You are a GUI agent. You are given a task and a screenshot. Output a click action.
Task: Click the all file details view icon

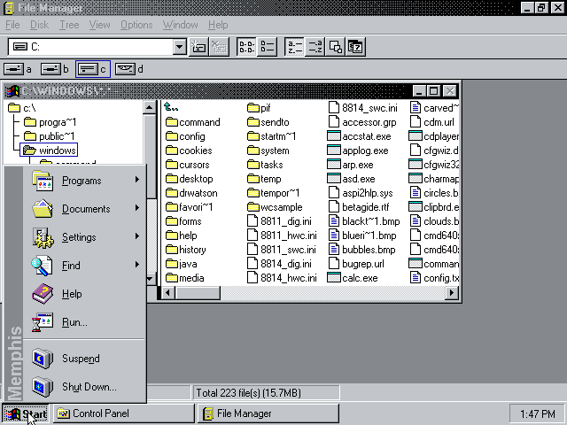(265, 47)
